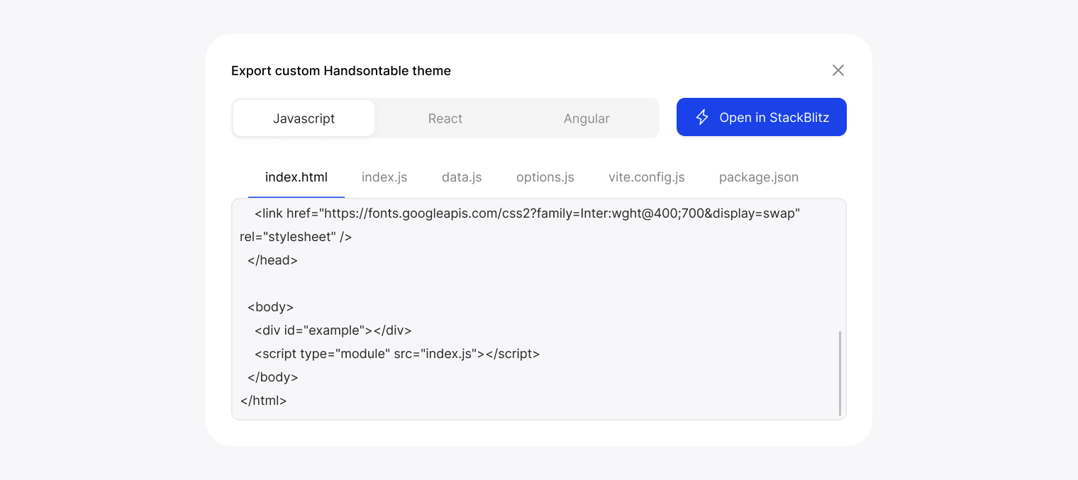Screen dimensions: 1078x480
Task: Switch to the index.js tab
Action: point(384,177)
